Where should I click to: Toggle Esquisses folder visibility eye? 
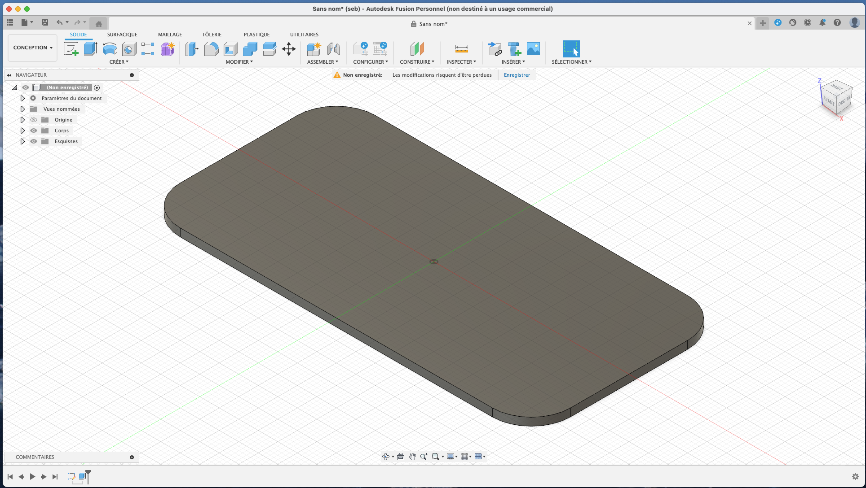pos(34,141)
